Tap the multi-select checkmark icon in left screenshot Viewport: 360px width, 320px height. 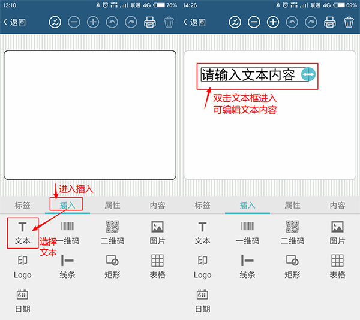pyautogui.click(x=55, y=22)
